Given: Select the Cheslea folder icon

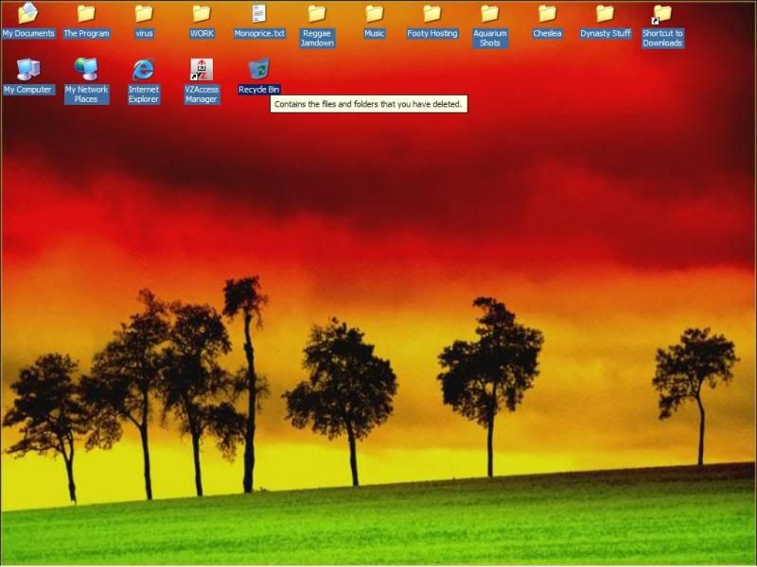Looking at the screenshot, I should pos(547,14).
